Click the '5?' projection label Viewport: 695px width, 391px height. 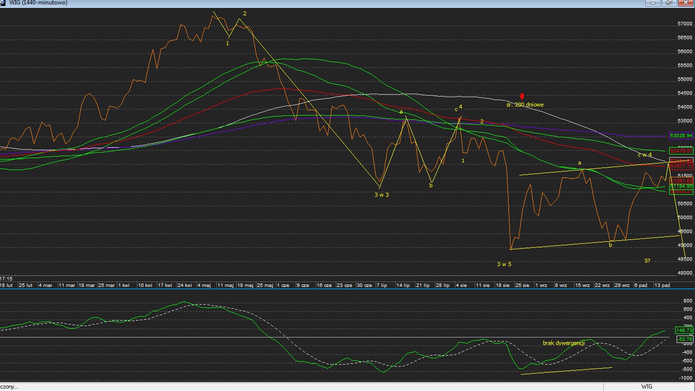tap(647, 261)
